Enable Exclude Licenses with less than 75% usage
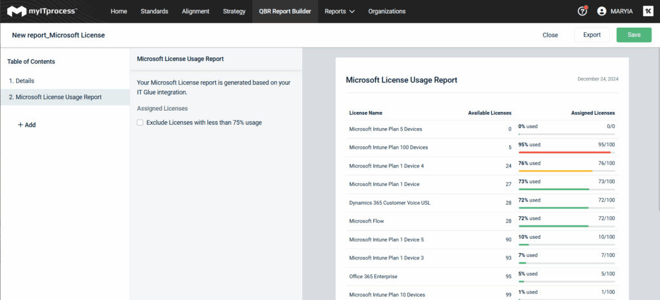660x300 pixels. 140,122
